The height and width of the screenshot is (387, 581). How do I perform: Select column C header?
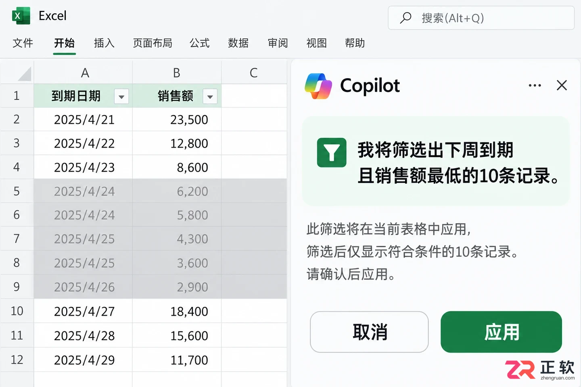[x=254, y=73]
